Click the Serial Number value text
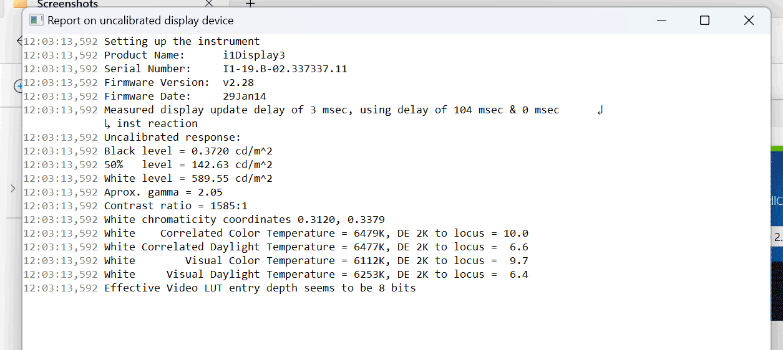The height and width of the screenshot is (350, 783). click(285, 69)
